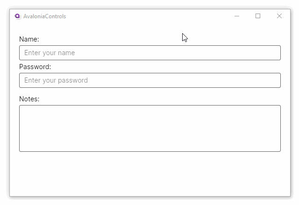Click the "Password:" label text
The image size is (299, 205).
35,67
